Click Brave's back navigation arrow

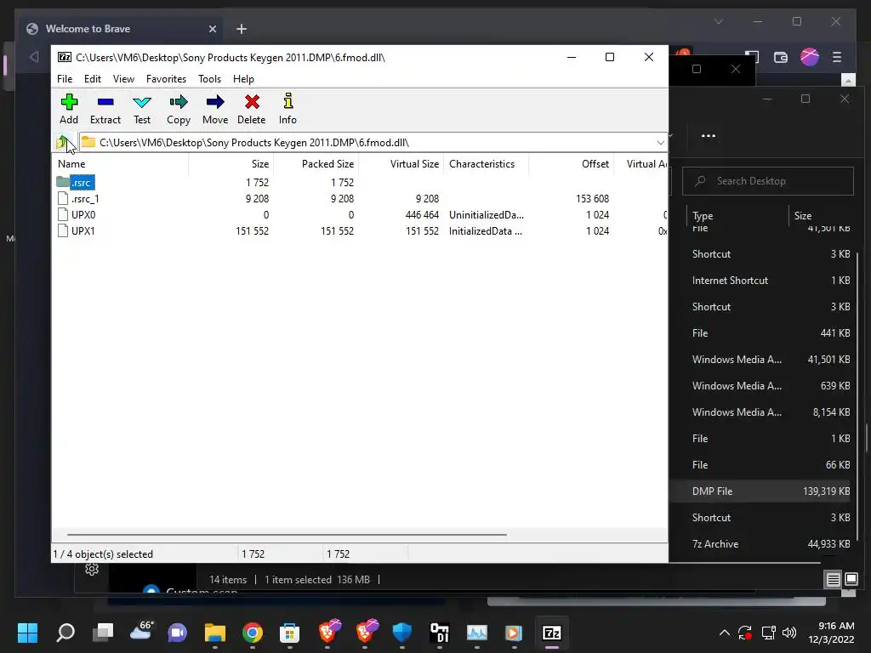[34, 57]
